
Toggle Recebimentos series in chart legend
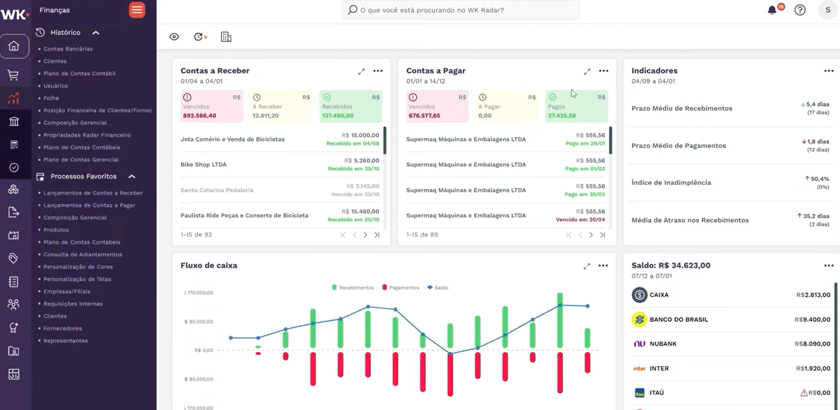(x=353, y=288)
